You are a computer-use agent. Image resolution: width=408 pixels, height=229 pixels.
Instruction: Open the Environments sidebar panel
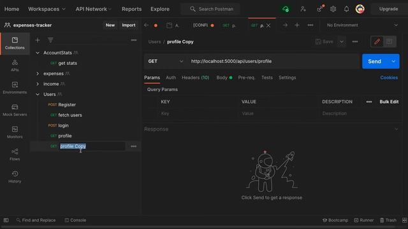coord(15,88)
